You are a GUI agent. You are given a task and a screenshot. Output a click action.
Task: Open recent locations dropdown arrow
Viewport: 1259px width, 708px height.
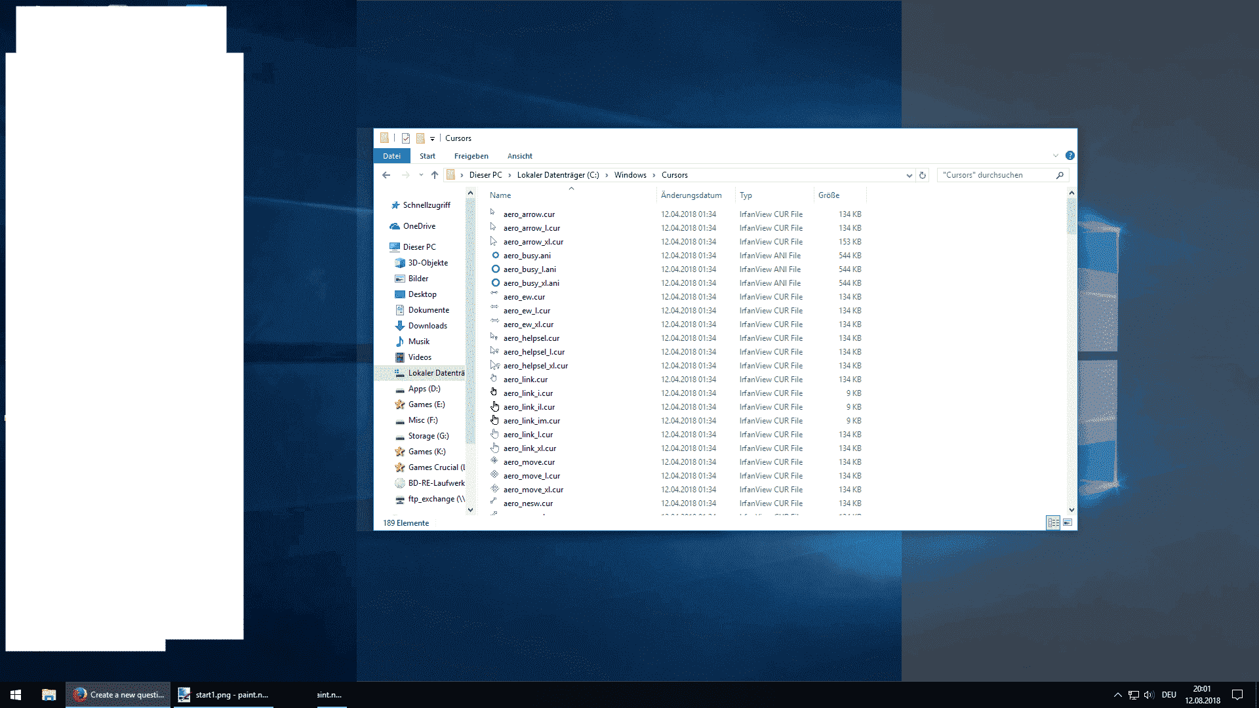[420, 175]
